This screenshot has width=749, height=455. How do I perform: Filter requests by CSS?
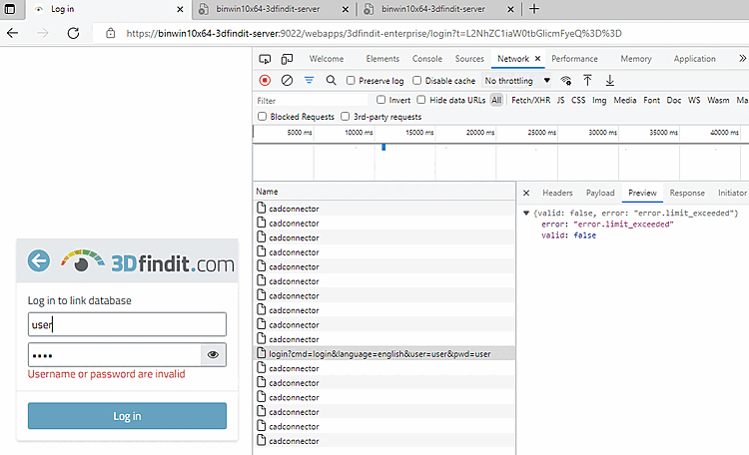(x=578, y=100)
